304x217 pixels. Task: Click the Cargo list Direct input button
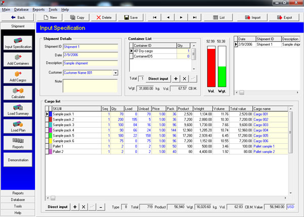(x=58, y=207)
